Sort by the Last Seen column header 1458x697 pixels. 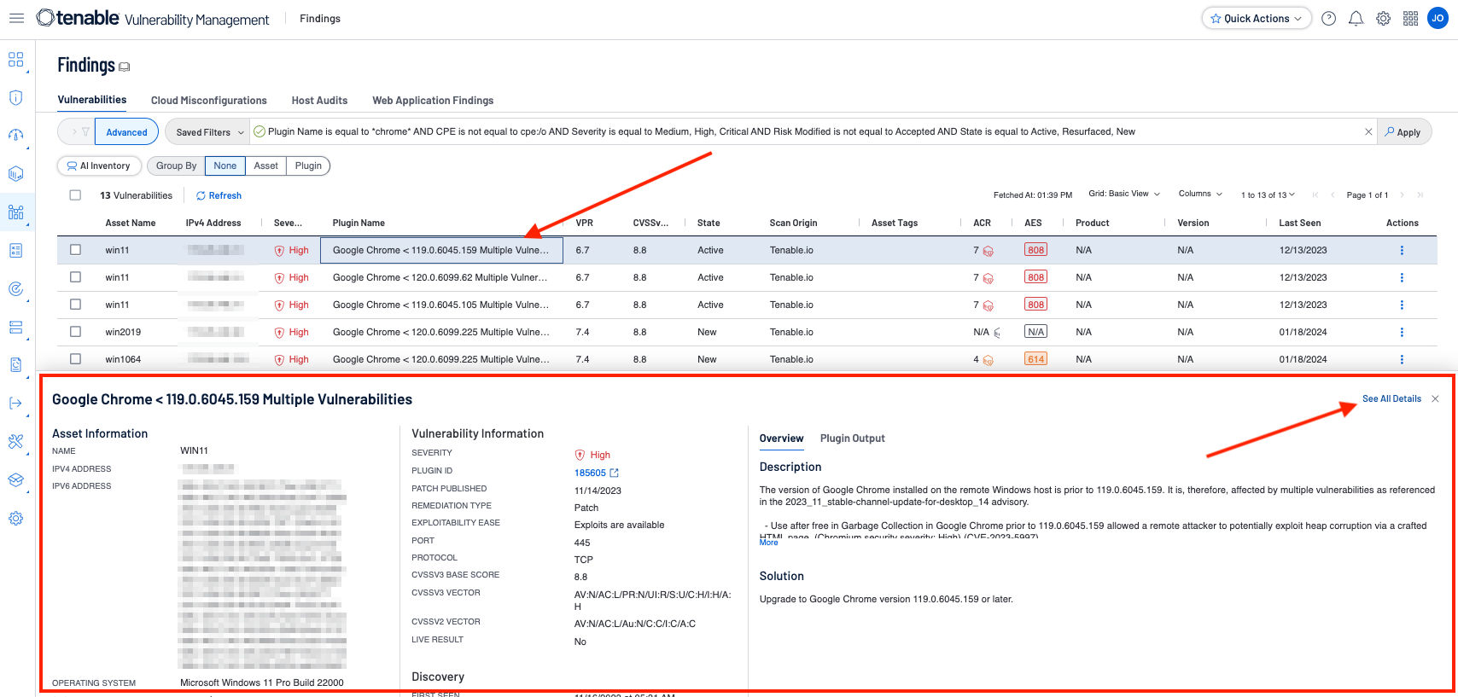click(1300, 223)
